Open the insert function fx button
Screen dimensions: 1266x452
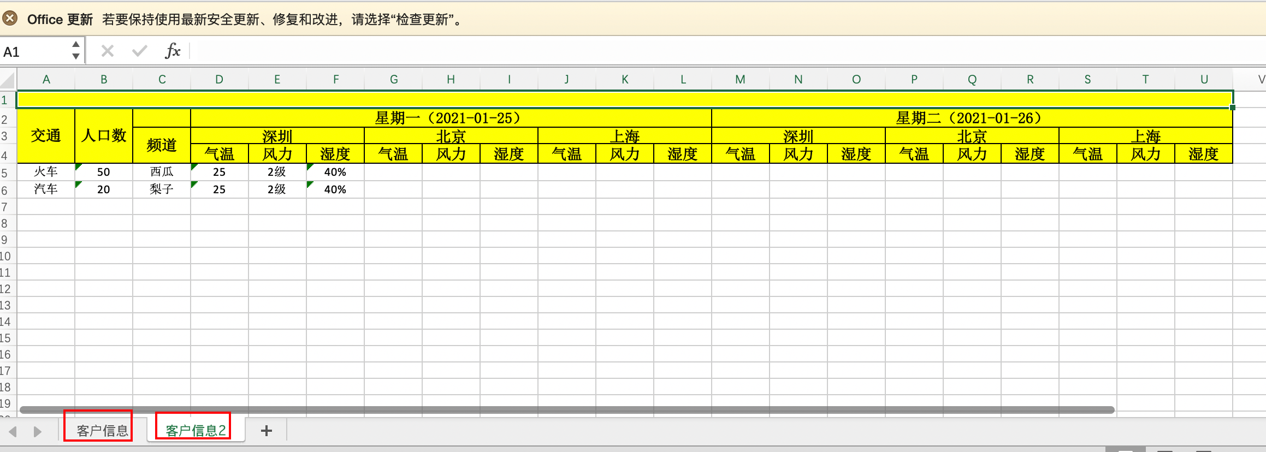[173, 51]
